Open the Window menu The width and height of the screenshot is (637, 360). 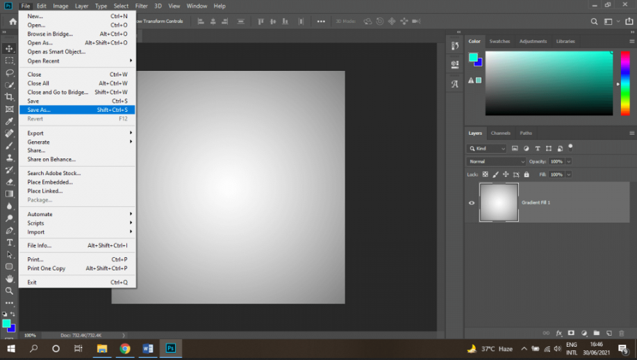(197, 6)
